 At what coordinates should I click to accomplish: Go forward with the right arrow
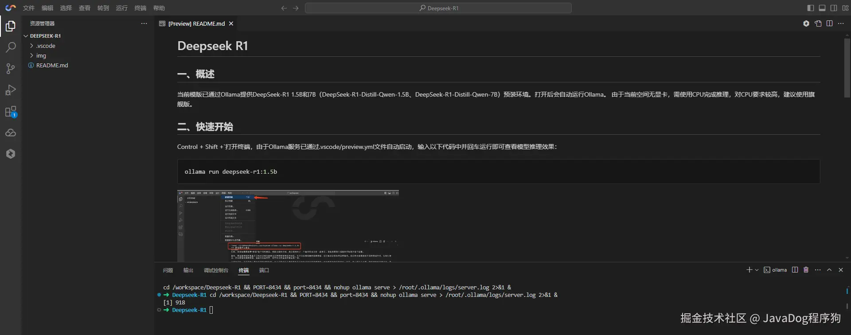coord(296,8)
